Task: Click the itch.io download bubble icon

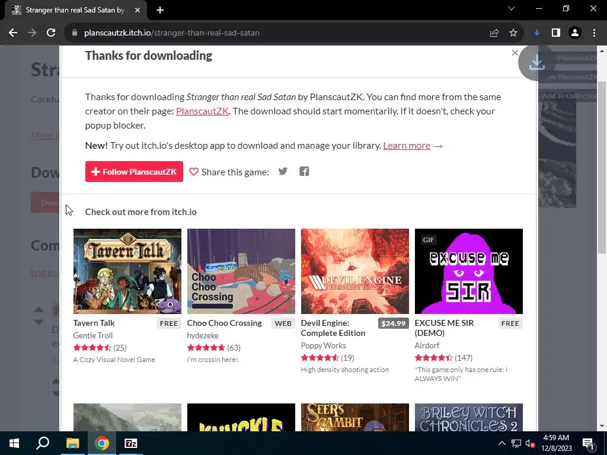Action: 536,63
